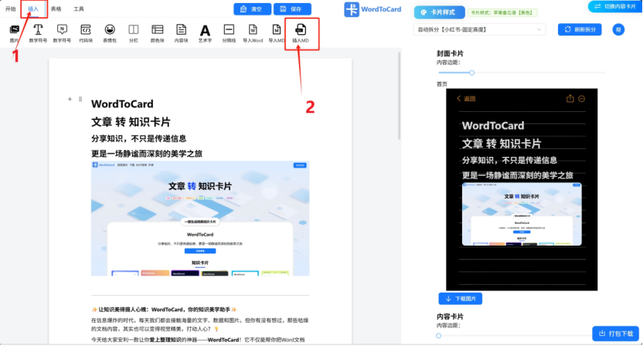Insert a divider line with 分隔线
The height and width of the screenshot is (346, 643).
(x=229, y=33)
